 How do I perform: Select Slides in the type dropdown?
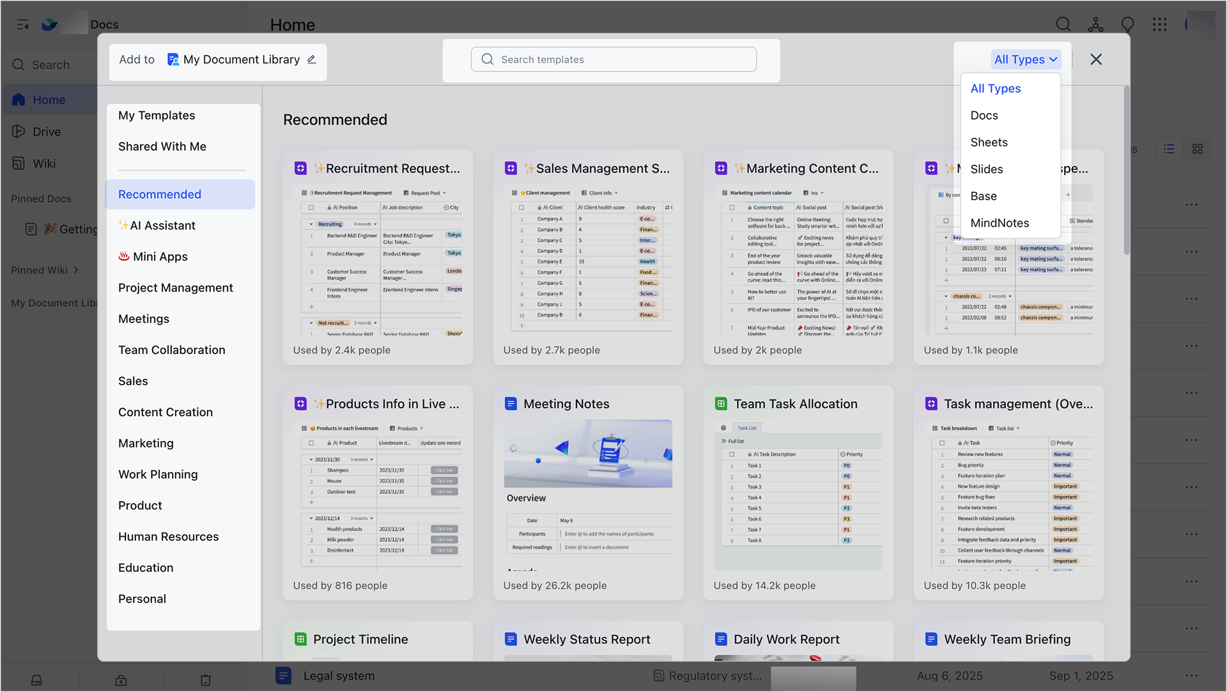[x=1010, y=169]
